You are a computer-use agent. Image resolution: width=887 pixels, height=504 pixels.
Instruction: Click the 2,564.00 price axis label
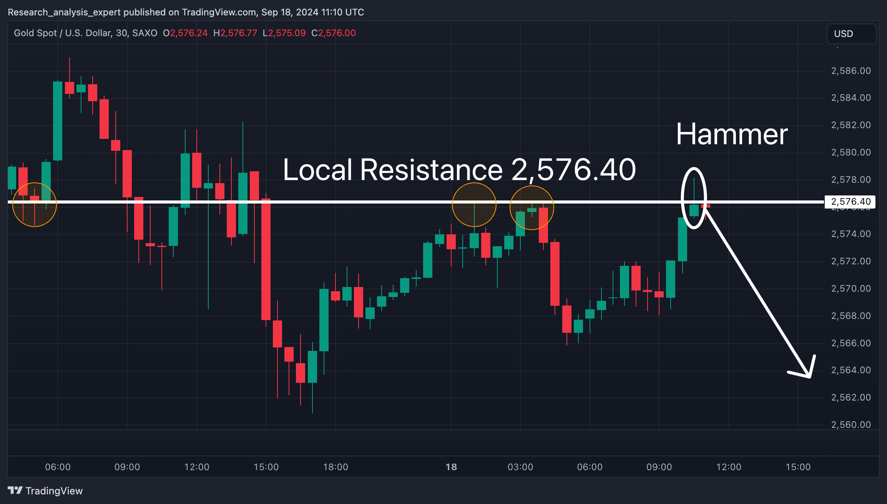[x=851, y=370]
